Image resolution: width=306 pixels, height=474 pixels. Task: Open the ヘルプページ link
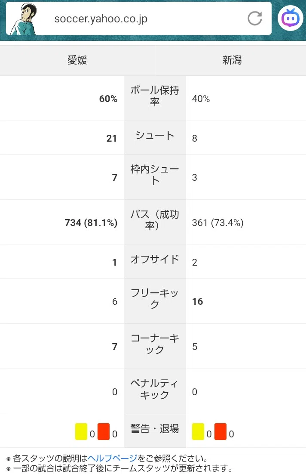pyautogui.click(x=112, y=458)
